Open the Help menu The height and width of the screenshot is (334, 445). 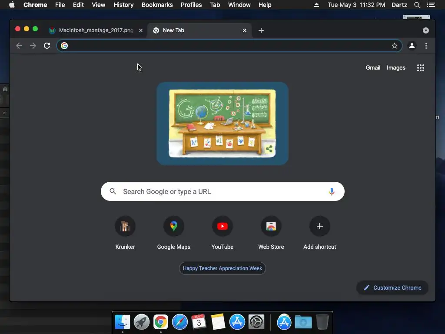265,5
